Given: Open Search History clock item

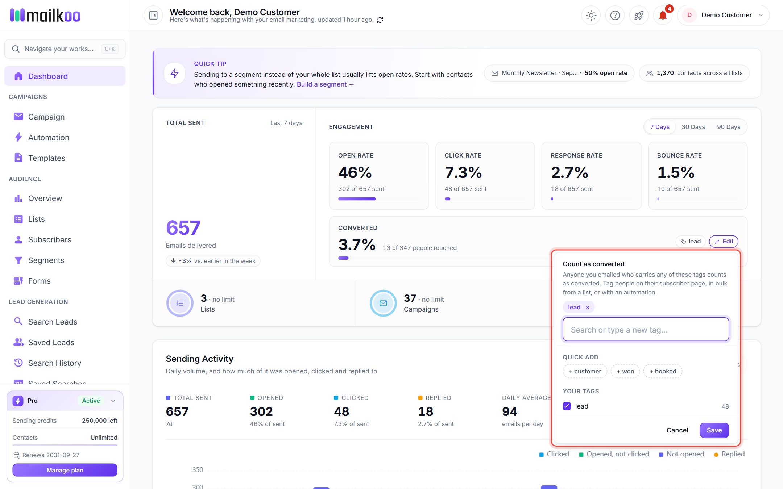Looking at the screenshot, I should coord(65,363).
